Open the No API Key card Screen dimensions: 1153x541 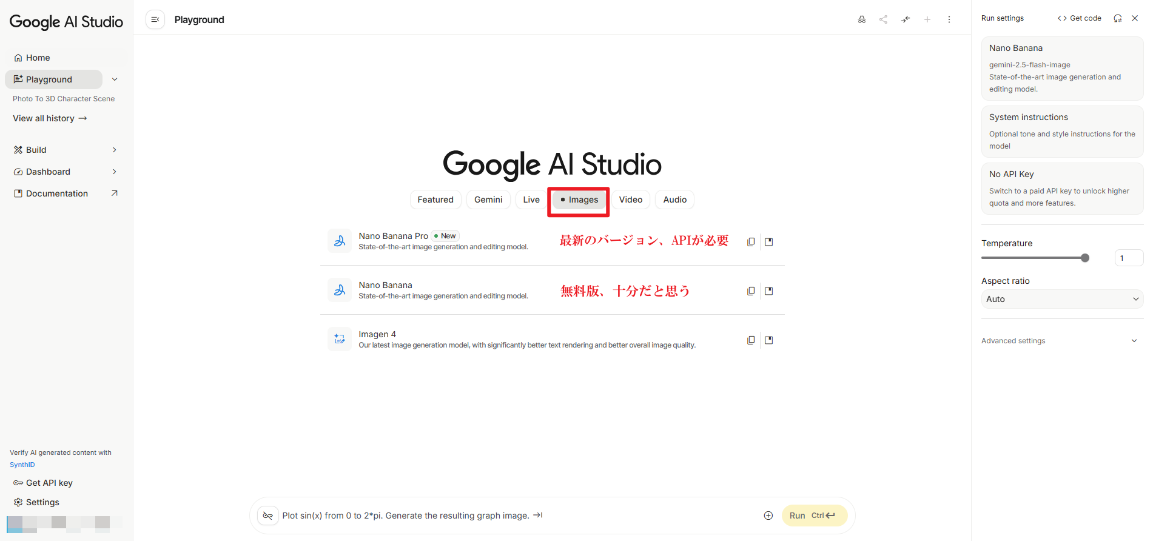(1062, 189)
